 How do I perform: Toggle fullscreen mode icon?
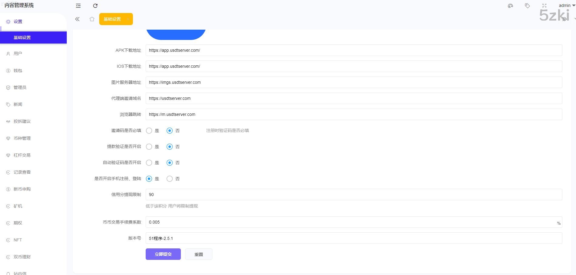544,6
